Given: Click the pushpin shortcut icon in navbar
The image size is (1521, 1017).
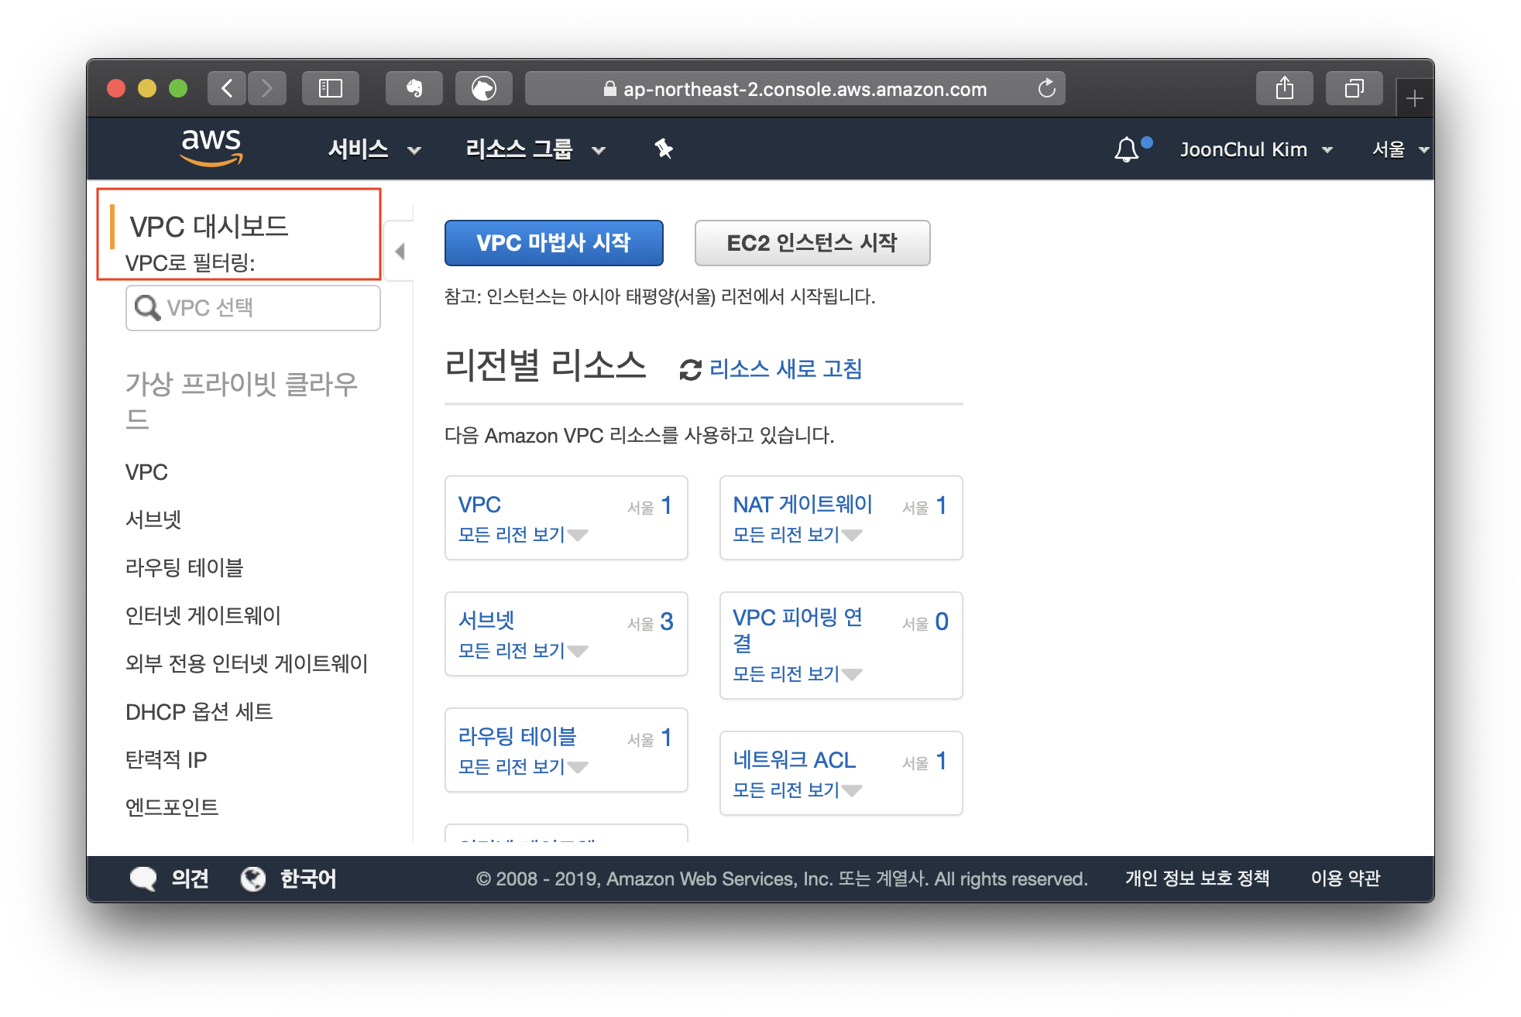Looking at the screenshot, I should pyautogui.click(x=664, y=149).
